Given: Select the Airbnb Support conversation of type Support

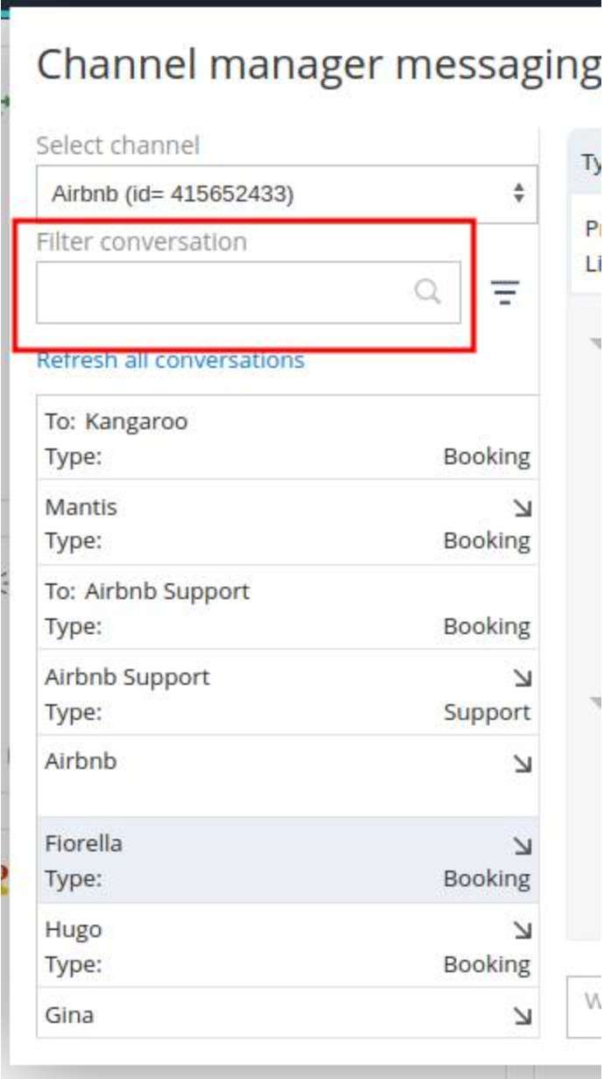Looking at the screenshot, I should coord(263,694).
